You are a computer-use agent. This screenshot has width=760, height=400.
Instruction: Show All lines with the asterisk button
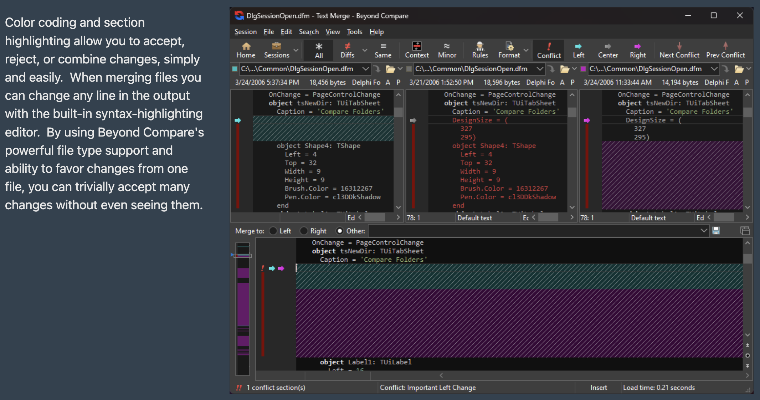pyautogui.click(x=319, y=50)
